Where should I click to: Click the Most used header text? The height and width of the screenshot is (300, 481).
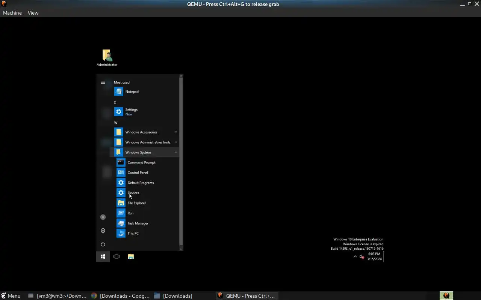click(122, 82)
